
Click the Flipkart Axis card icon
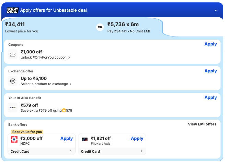click(x=85, y=139)
